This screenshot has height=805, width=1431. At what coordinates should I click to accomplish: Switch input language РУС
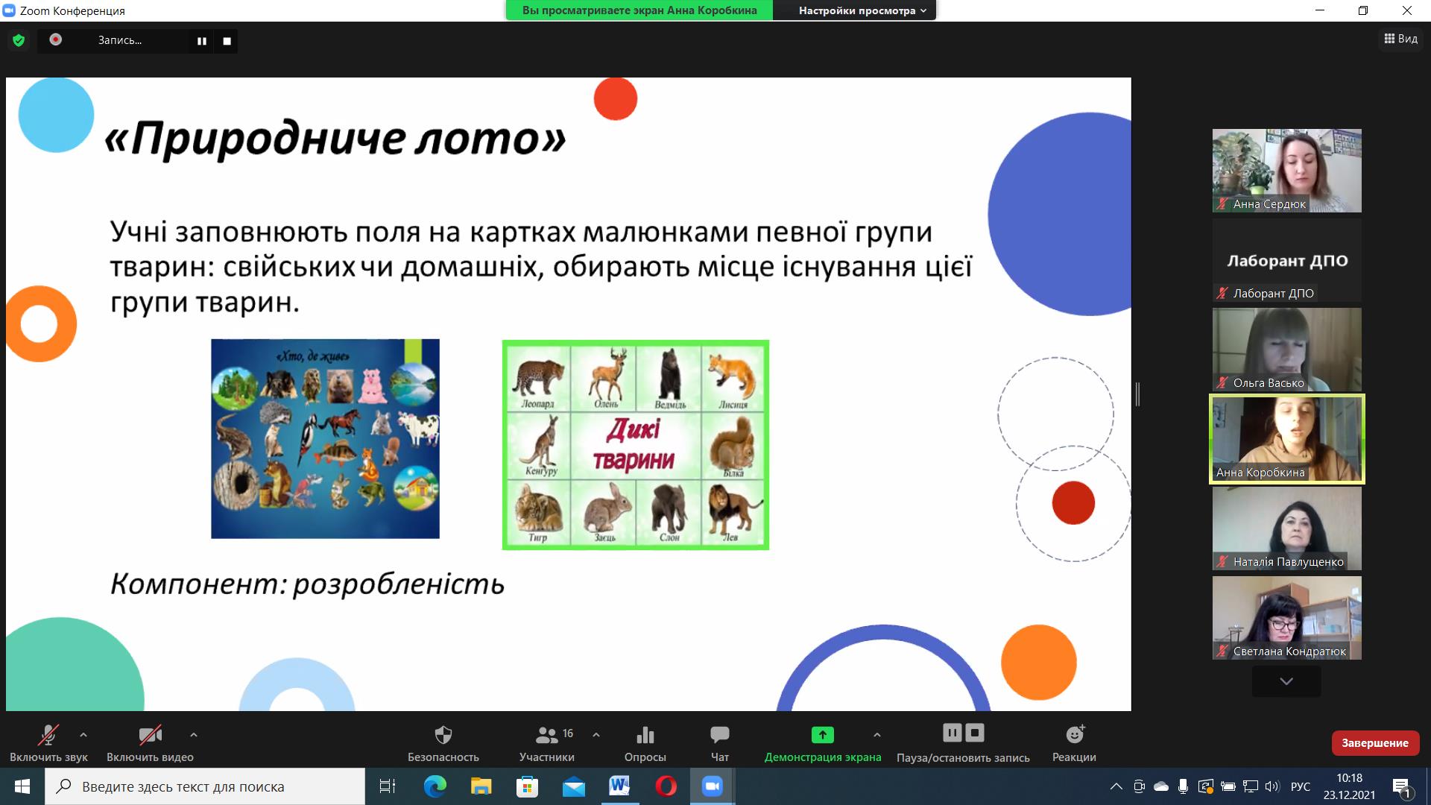(1301, 786)
